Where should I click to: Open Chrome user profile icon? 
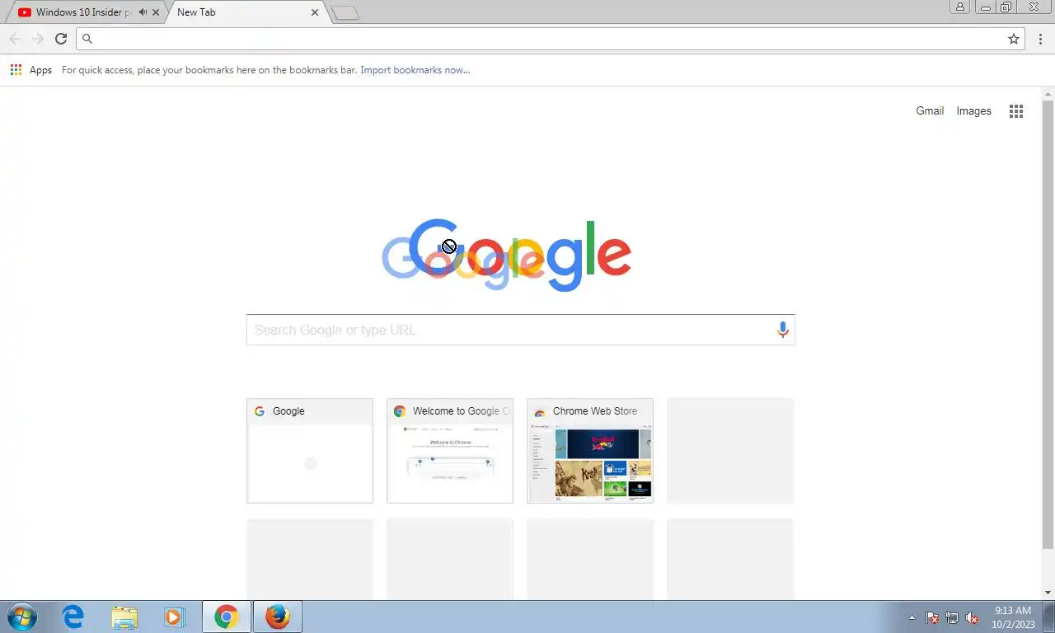tap(959, 7)
